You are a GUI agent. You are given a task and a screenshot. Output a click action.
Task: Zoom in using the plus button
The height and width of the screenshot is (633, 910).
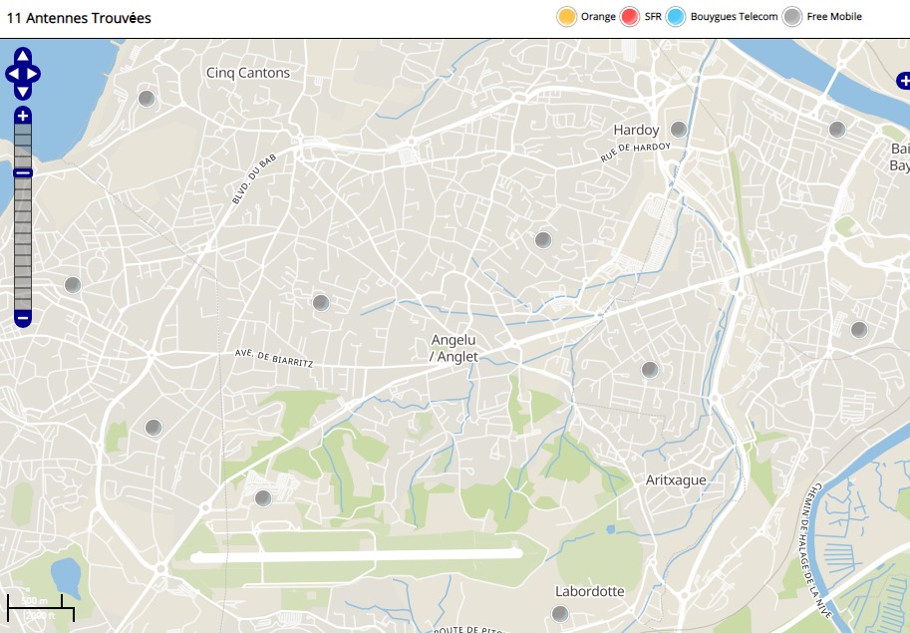(23, 116)
